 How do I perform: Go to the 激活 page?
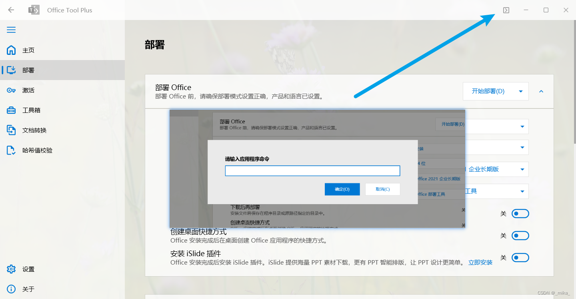(x=62, y=90)
